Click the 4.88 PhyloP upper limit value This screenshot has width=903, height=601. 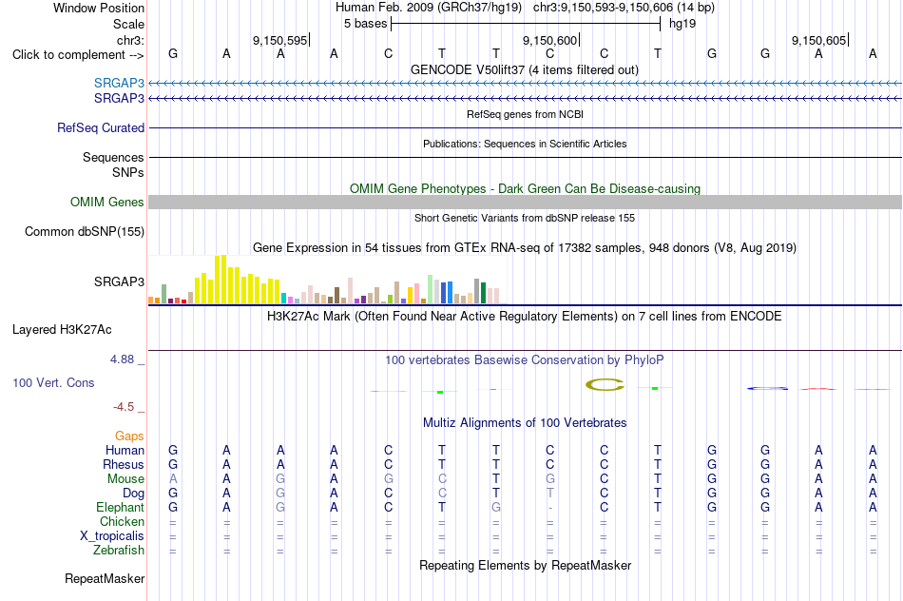coord(122,359)
